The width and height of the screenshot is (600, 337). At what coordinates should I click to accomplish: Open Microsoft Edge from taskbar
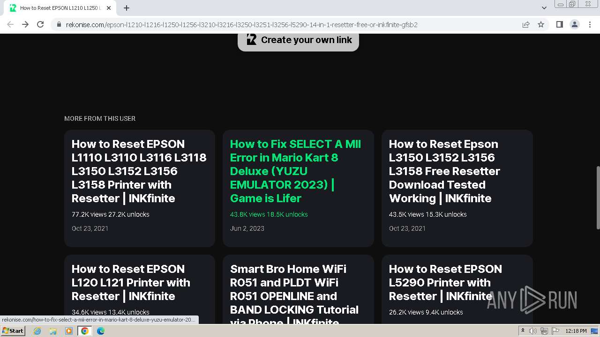coord(101,331)
